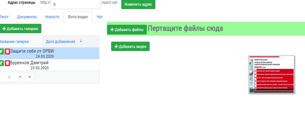Click Добавить галерею button
Viewport: 305px width, 114px height.
click(x=20, y=29)
